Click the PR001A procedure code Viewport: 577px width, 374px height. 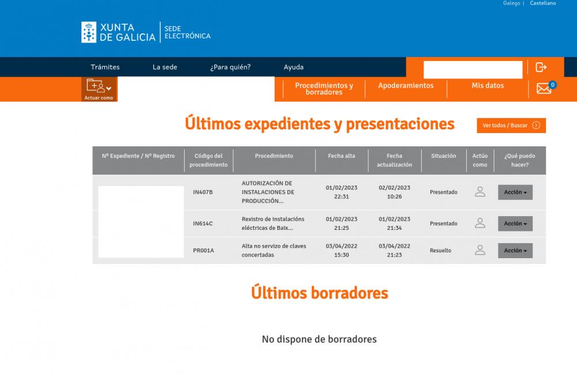(204, 251)
